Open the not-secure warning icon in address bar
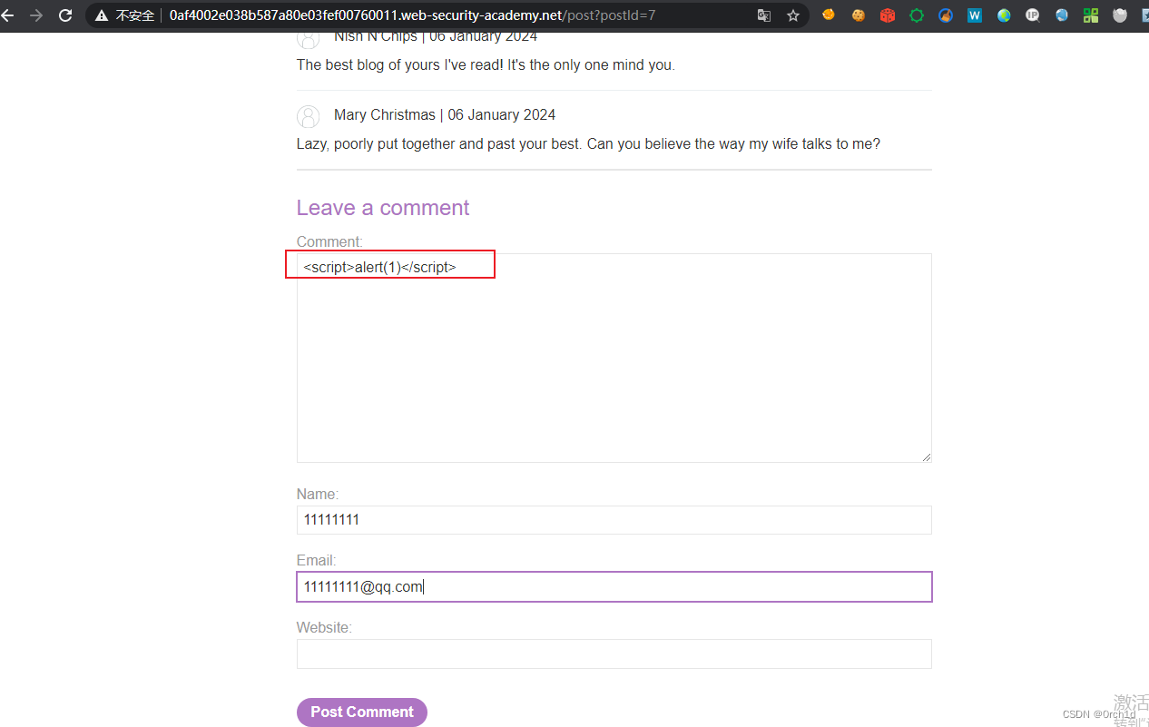The width and height of the screenshot is (1149, 727). 102,15
